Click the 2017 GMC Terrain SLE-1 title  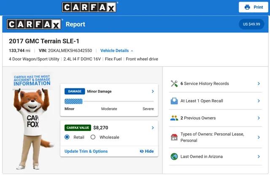(44, 41)
